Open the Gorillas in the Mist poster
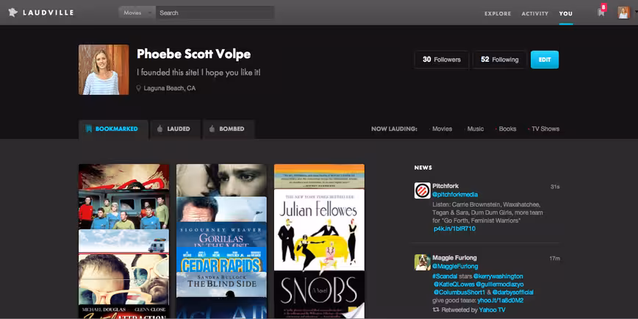 (x=221, y=234)
